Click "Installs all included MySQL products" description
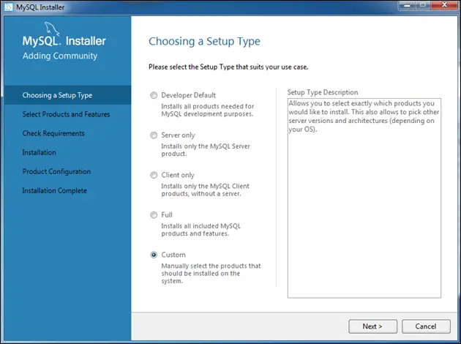 tap(200, 230)
